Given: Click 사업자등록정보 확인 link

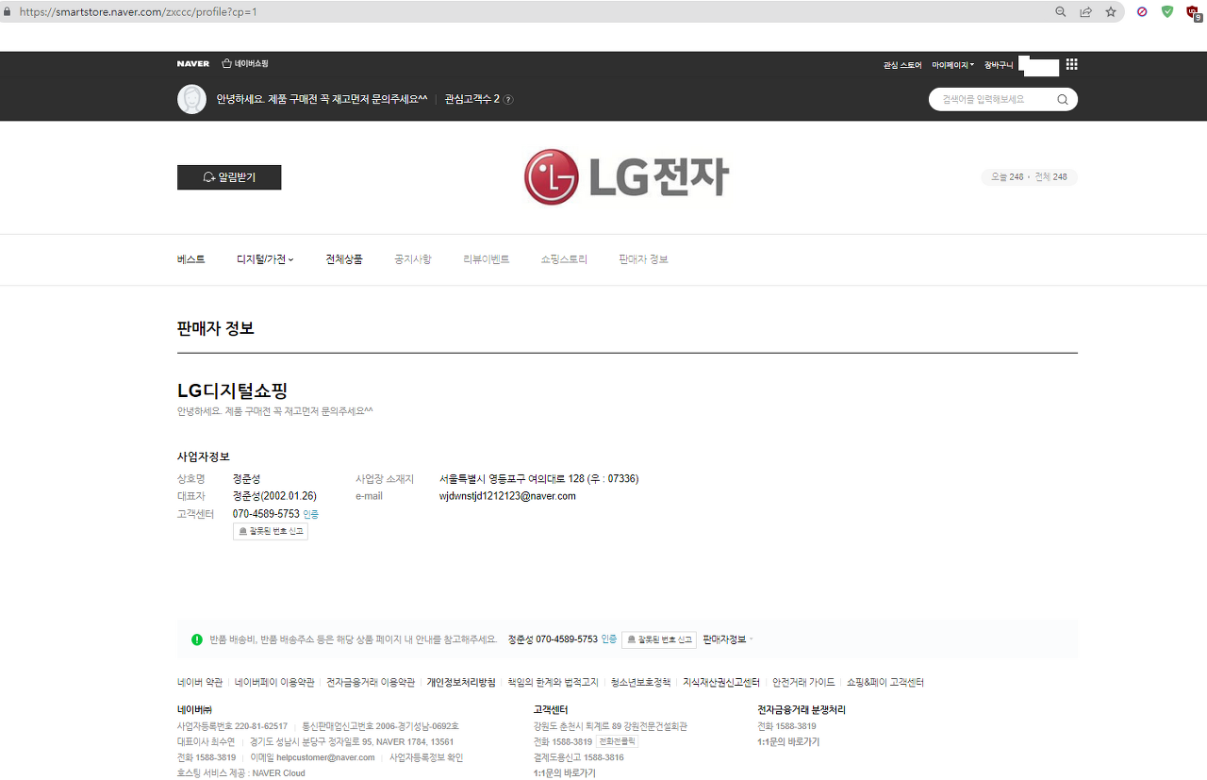Looking at the screenshot, I should coord(426,757).
